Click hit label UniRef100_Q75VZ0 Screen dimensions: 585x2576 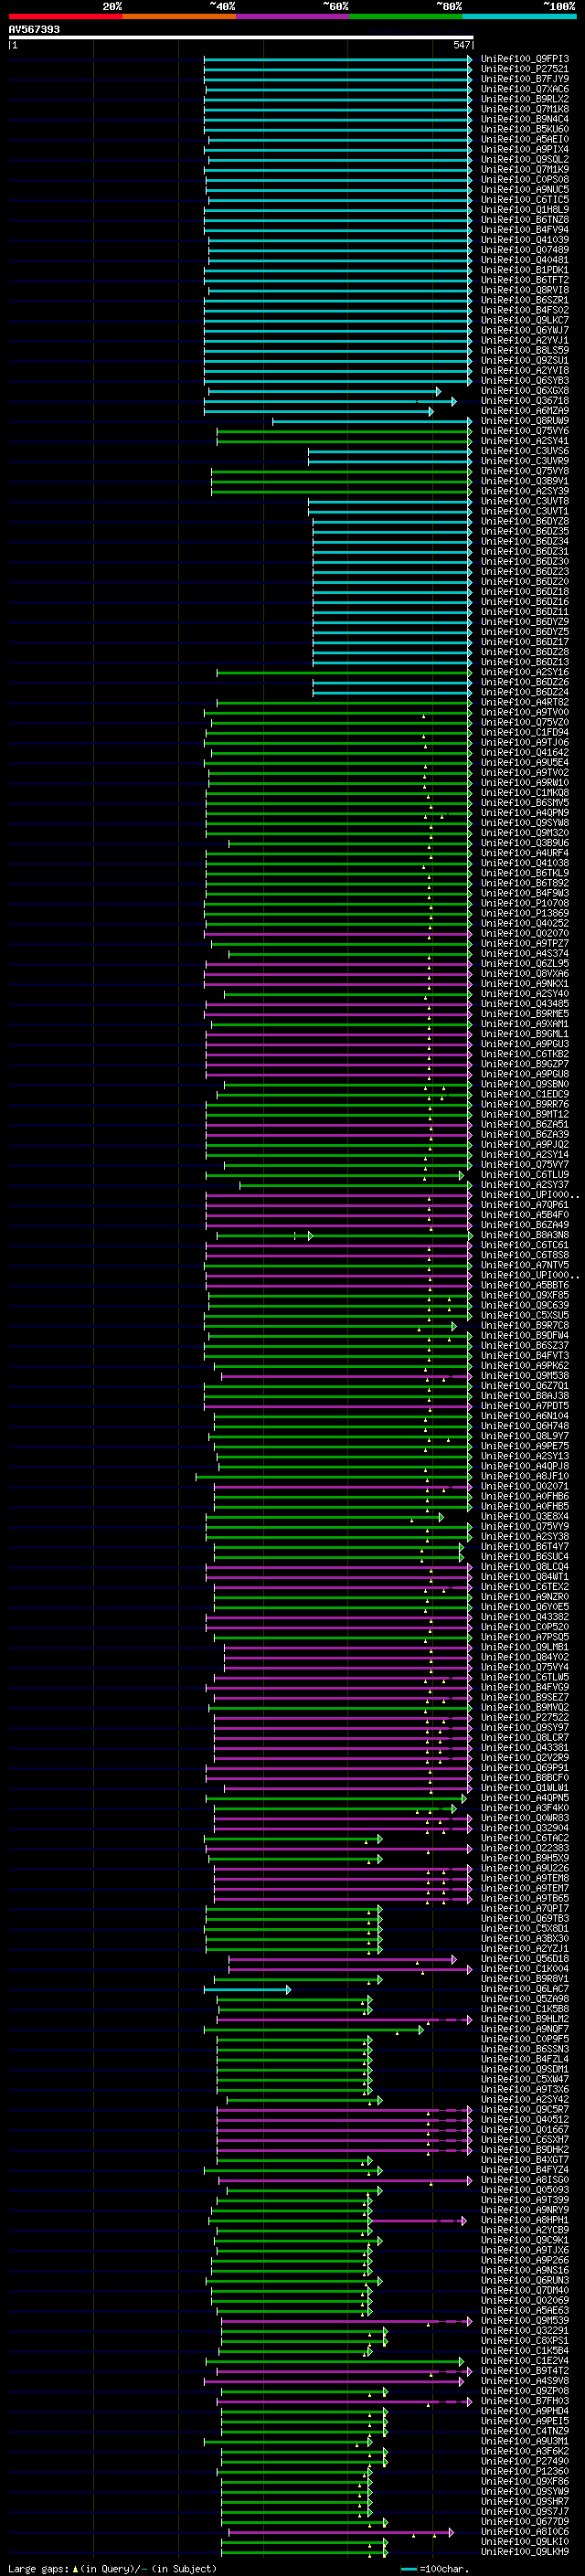click(525, 722)
